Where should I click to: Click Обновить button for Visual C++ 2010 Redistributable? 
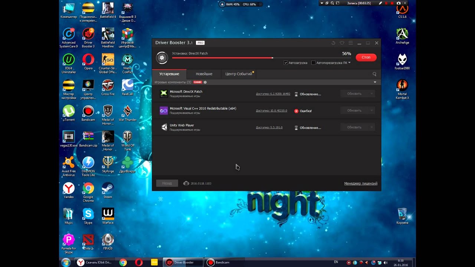354,111
